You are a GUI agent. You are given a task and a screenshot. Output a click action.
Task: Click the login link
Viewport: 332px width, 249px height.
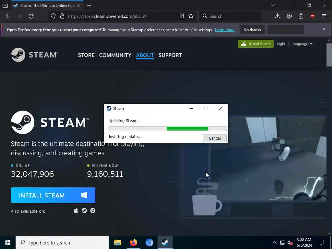click(281, 44)
